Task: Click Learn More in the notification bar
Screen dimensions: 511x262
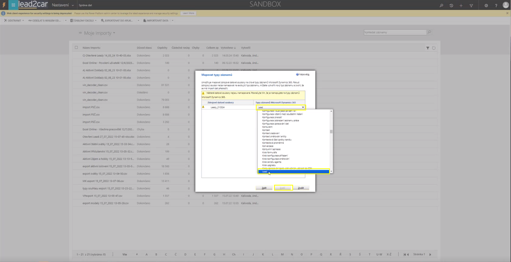Action: pyautogui.click(x=188, y=13)
